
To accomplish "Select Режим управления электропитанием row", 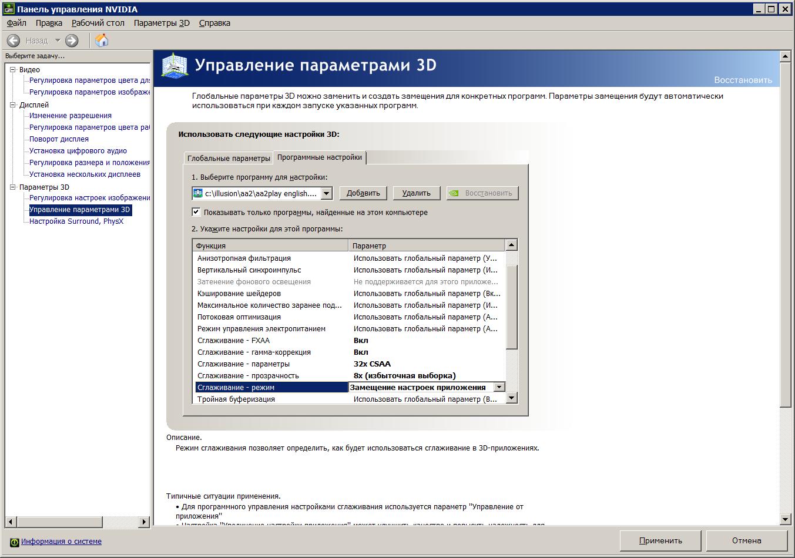I will [x=349, y=328].
